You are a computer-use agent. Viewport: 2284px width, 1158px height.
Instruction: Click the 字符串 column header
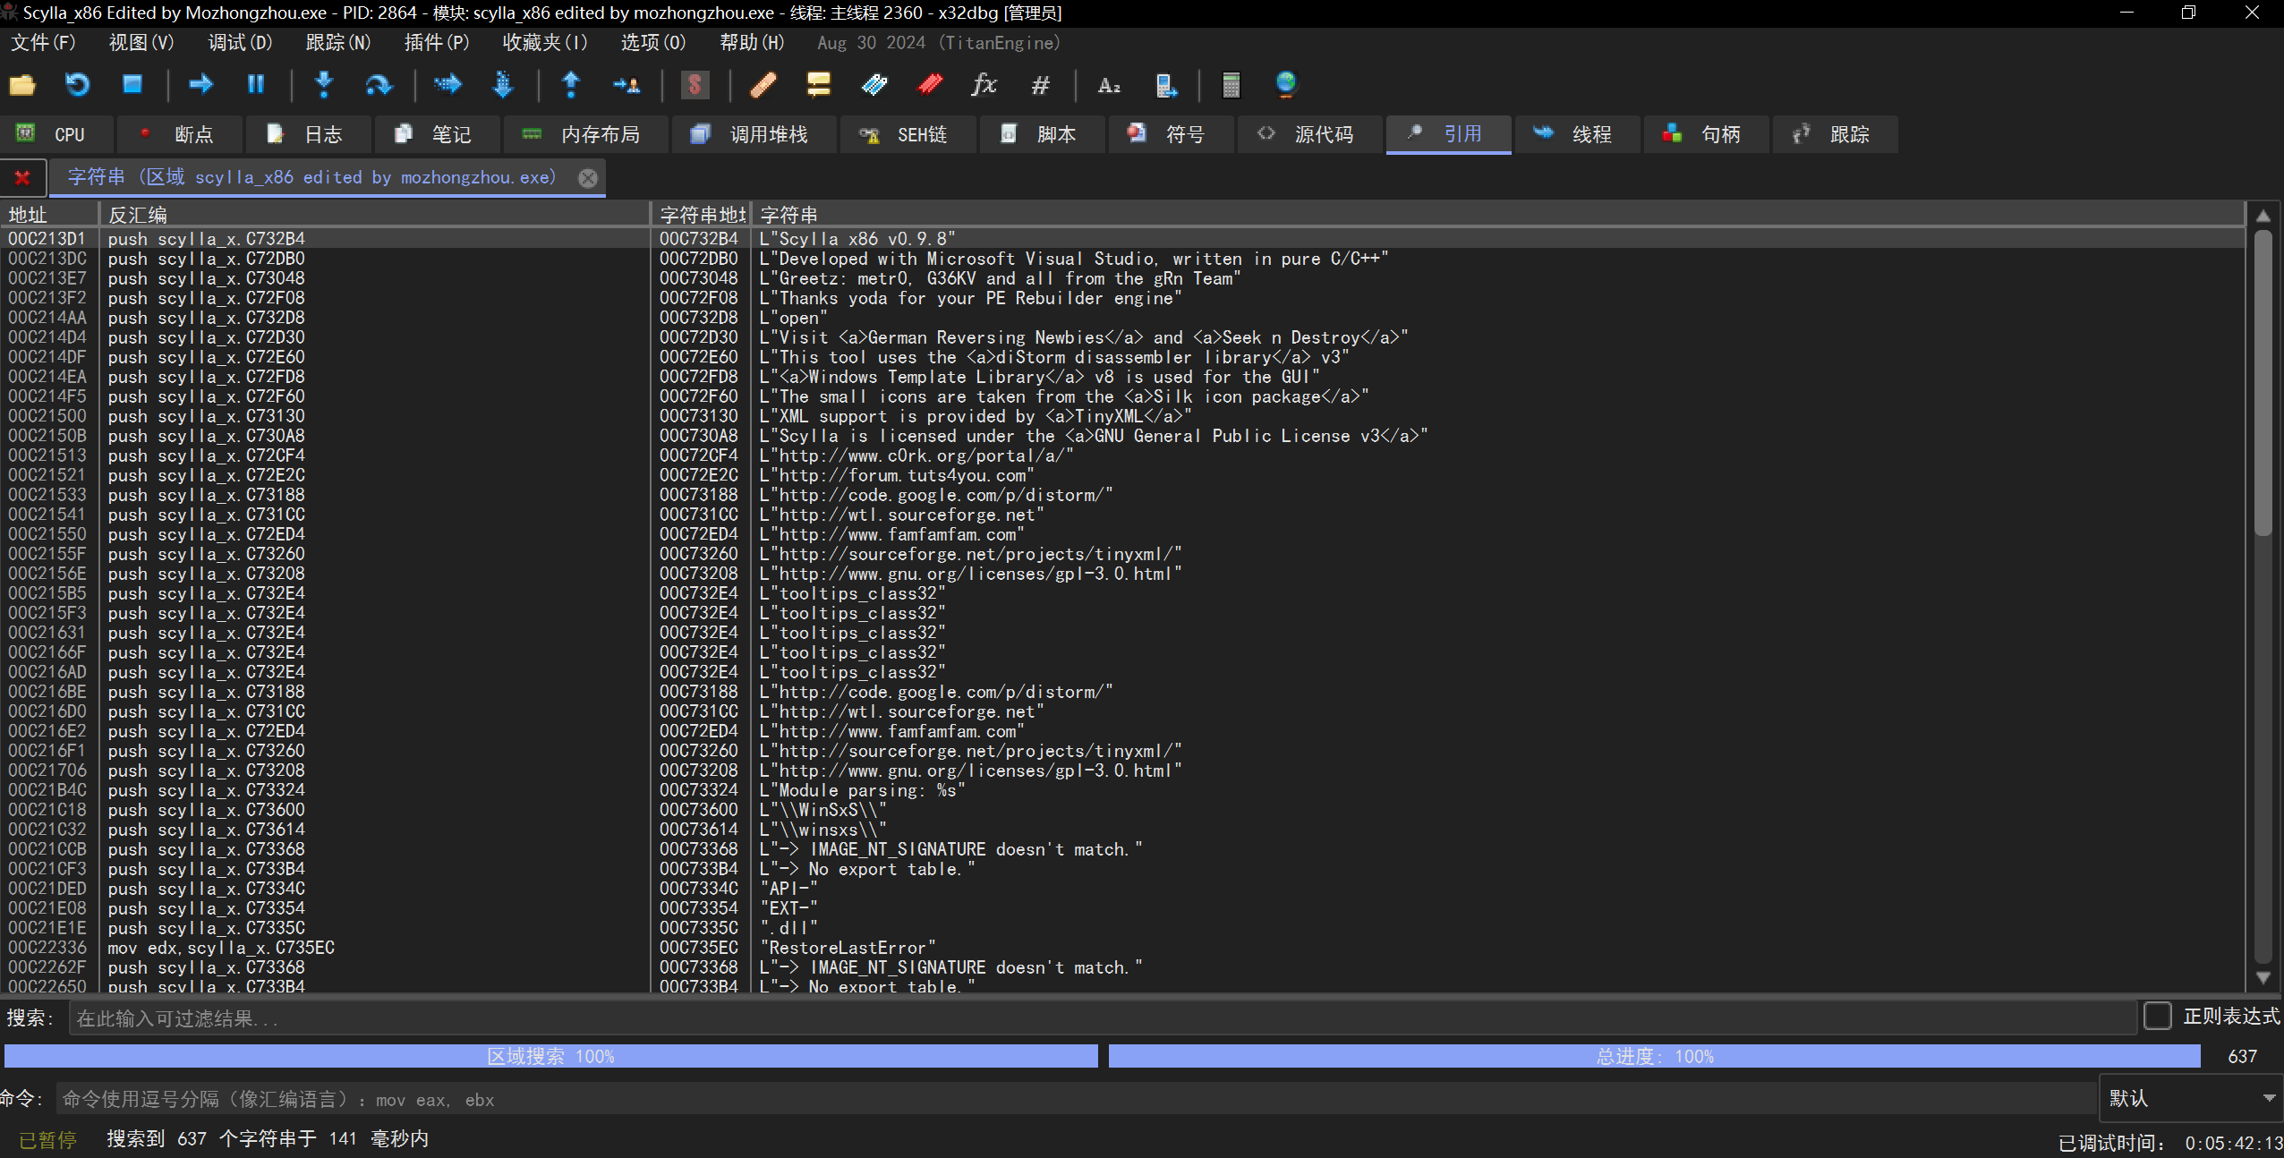tap(1499, 215)
